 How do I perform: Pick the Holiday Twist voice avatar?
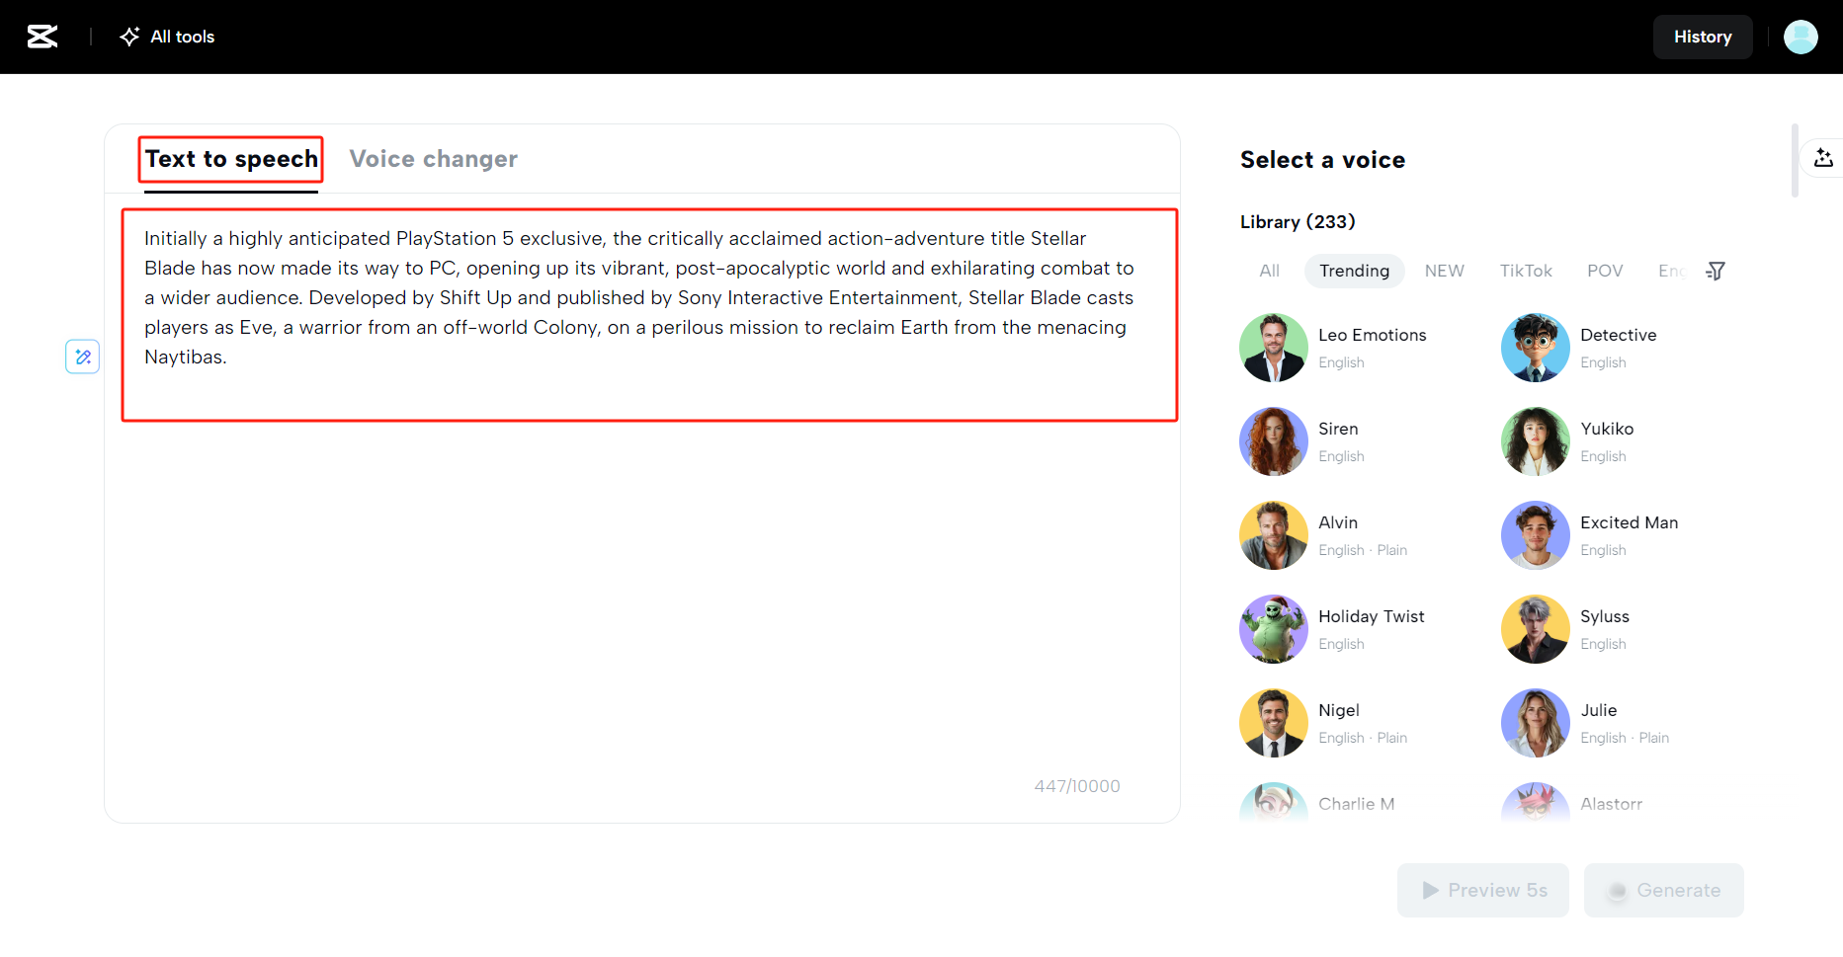tap(1273, 629)
